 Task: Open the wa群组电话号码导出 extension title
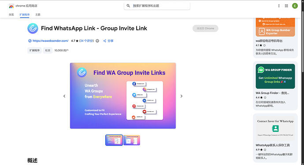(269, 41)
